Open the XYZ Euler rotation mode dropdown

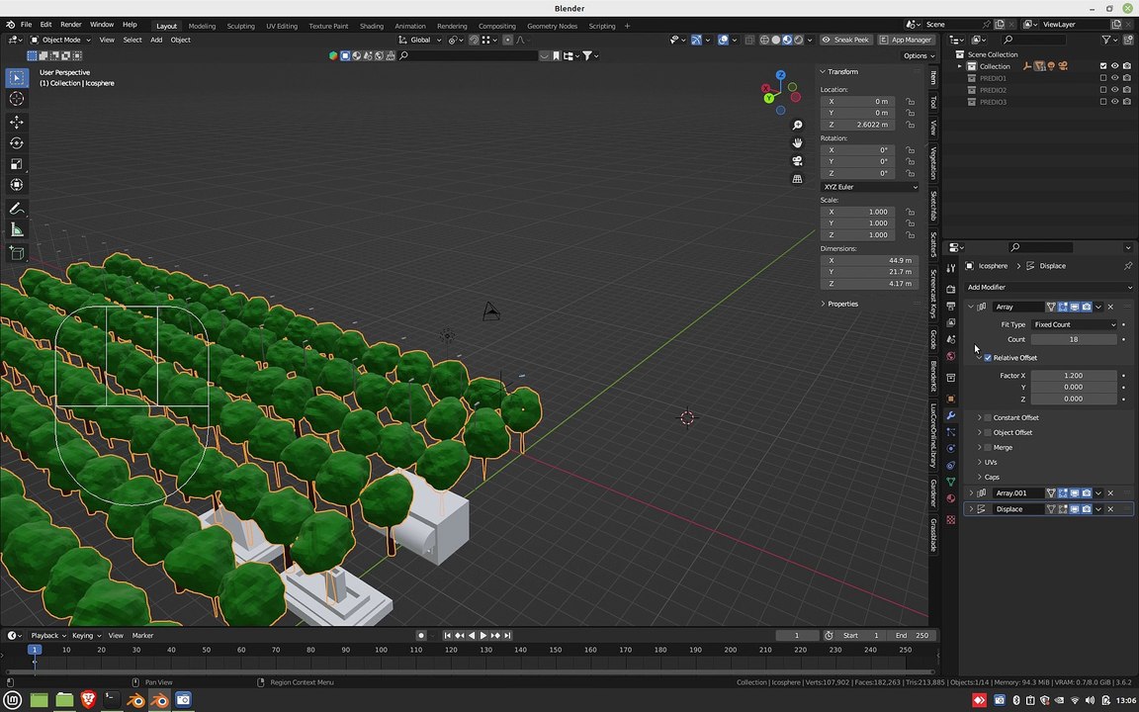869,188
